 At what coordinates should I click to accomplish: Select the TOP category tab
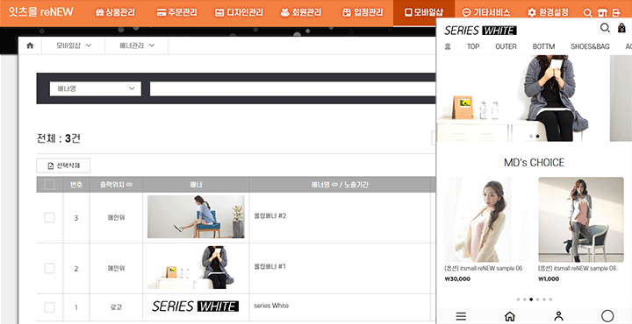click(x=473, y=46)
